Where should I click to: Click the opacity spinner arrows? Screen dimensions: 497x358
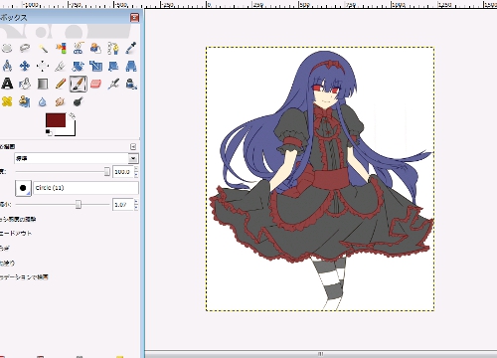136,172
